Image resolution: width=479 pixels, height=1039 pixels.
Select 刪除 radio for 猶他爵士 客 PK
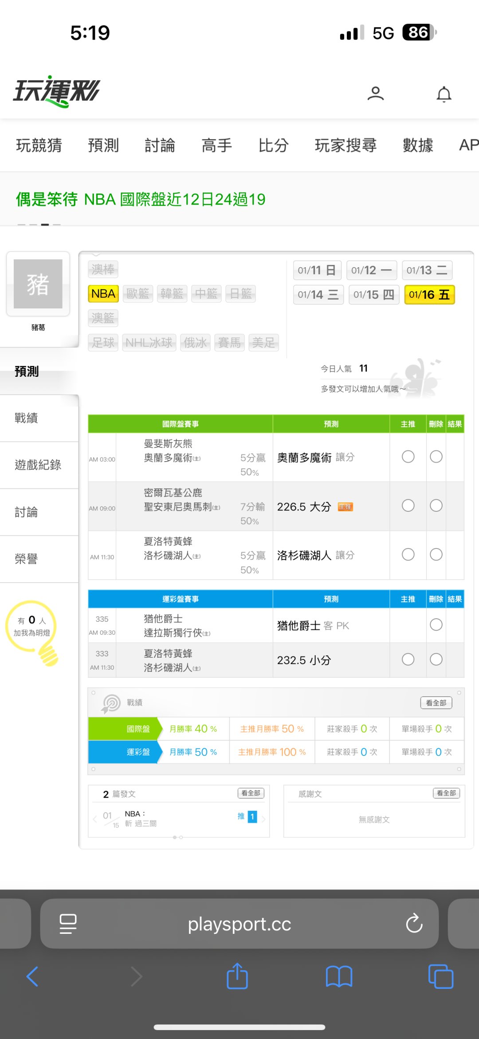coord(436,625)
